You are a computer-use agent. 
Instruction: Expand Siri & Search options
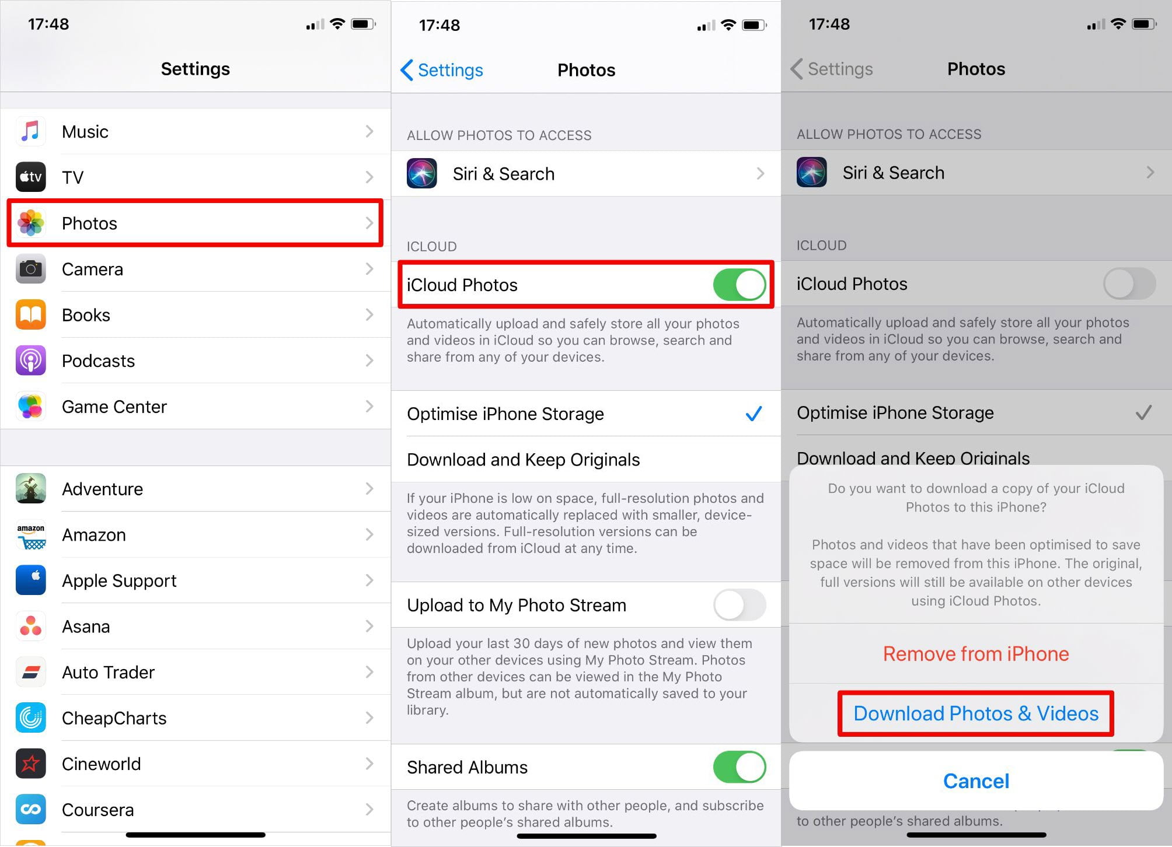(x=586, y=172)
